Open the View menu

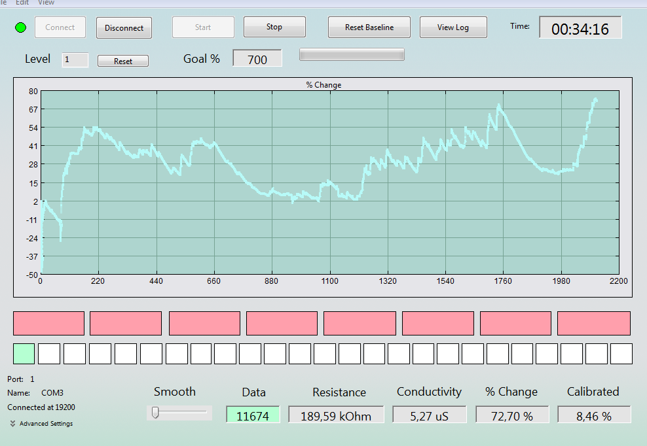click(x=46, y=3)
